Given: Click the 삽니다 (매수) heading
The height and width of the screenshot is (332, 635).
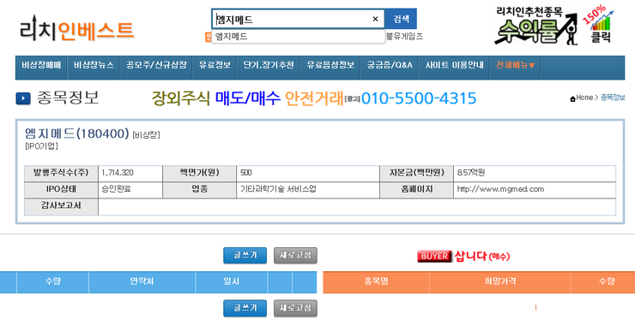Looking at the screenshot, I should (482, 256).
